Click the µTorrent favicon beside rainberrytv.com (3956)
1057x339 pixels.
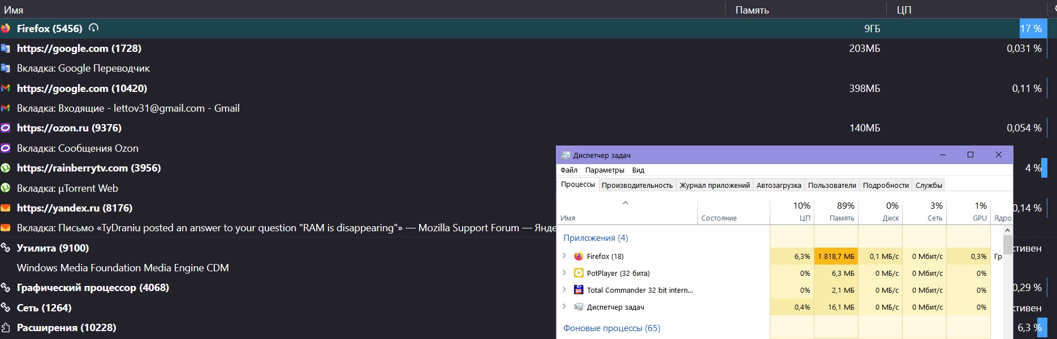6,168
